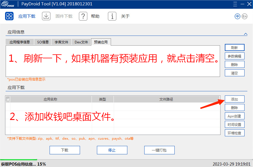Click the 应用名称 column header
Viewport: 253px width, 167px height.
click(x=51, y=99)
